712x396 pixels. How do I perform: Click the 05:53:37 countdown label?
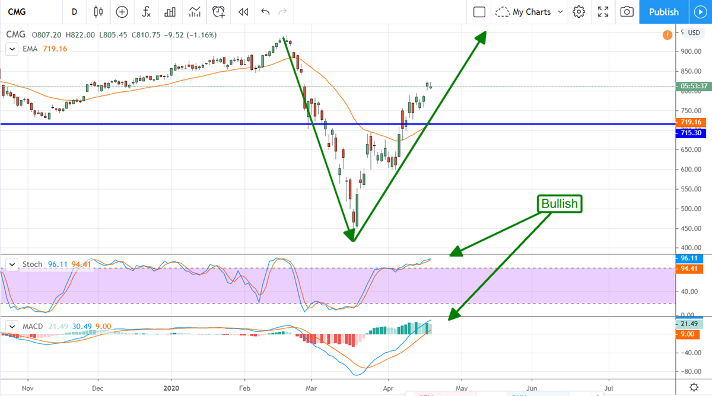(x=693, y=86)
